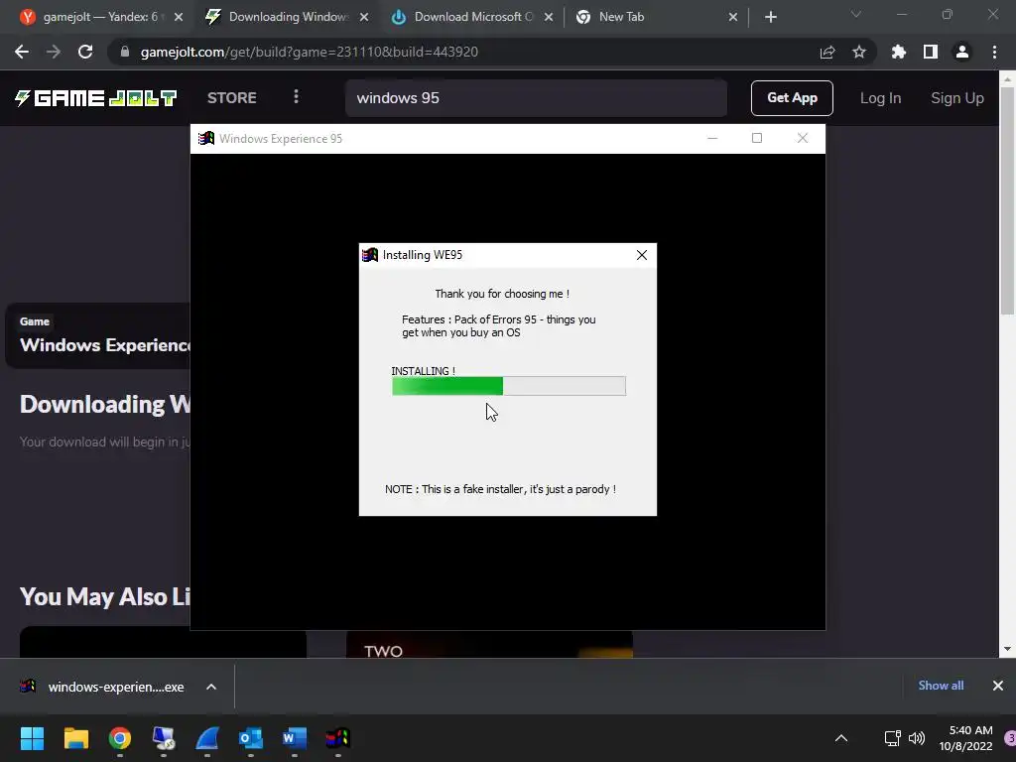
Task: View site info via the padlock icon
Action: [x=125, y=52]
